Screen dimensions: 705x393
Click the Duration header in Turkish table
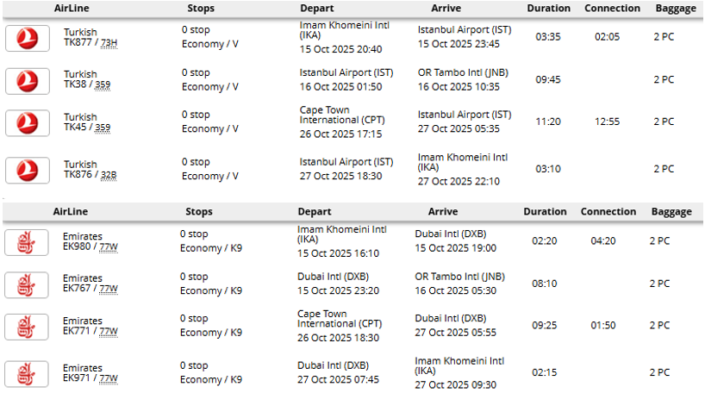pyautogui.click(x=549, y=9)
